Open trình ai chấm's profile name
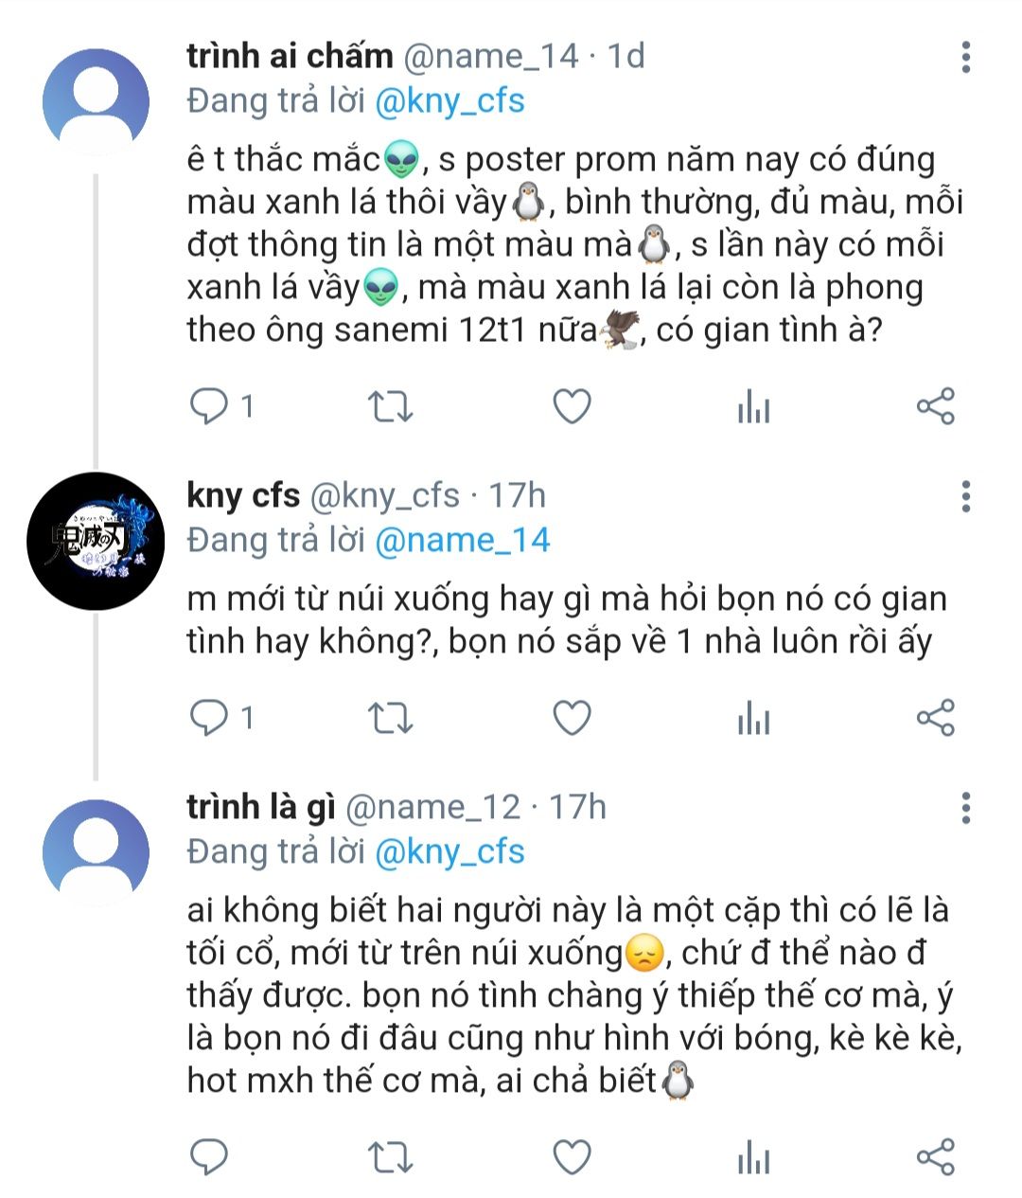This screenshot has width=1022, height=1198. tap(290, 57)
